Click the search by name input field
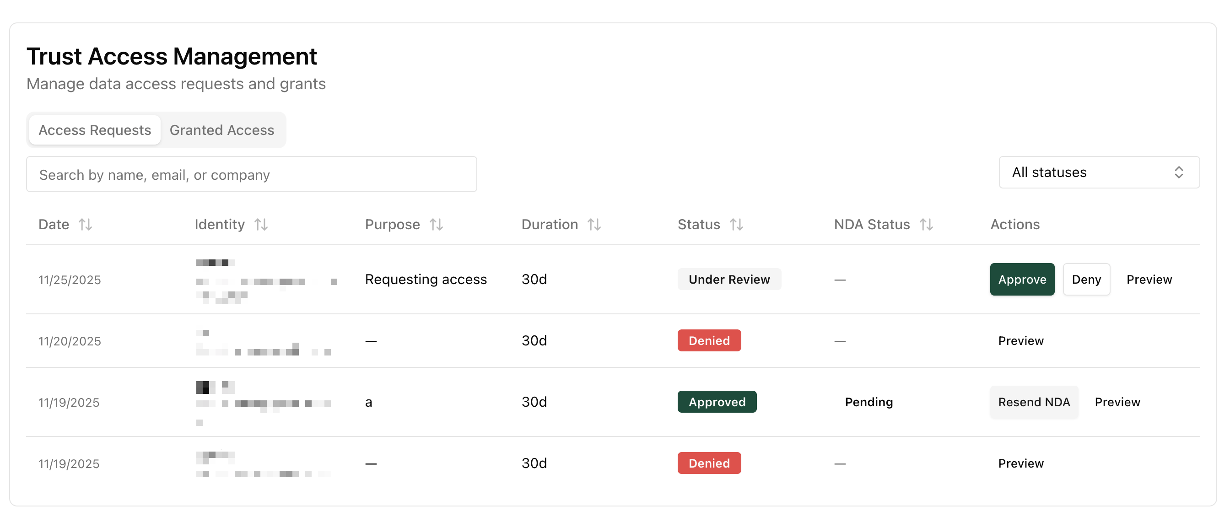1230x517 pixels. (251, 174)
